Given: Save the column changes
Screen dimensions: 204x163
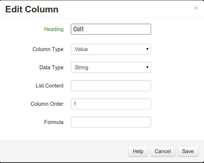Looking at the screenshot, I should (188, 151).
